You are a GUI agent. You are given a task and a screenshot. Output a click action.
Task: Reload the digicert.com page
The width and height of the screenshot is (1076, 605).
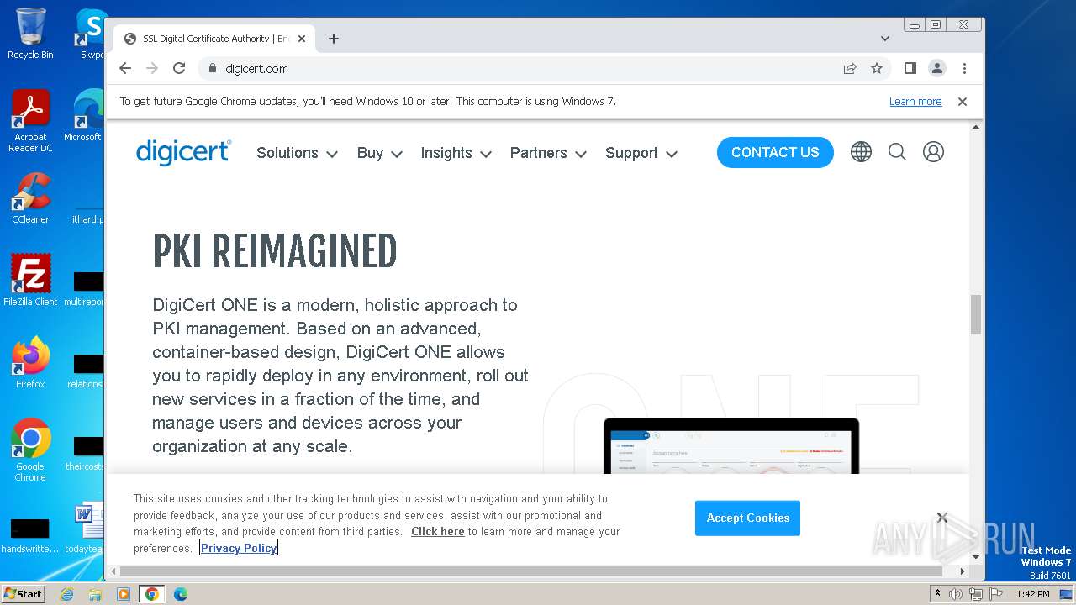(x=179, y=68)
